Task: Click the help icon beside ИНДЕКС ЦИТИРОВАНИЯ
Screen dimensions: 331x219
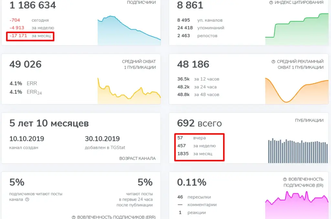Action: (x=271, y=3)
